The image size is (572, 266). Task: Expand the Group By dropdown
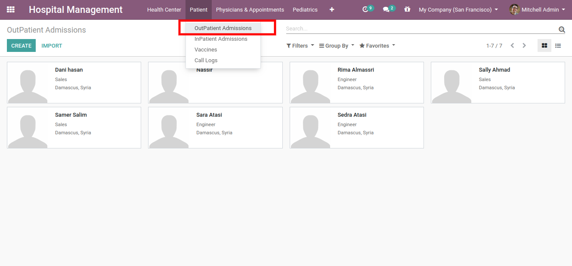tap(337, 45)
